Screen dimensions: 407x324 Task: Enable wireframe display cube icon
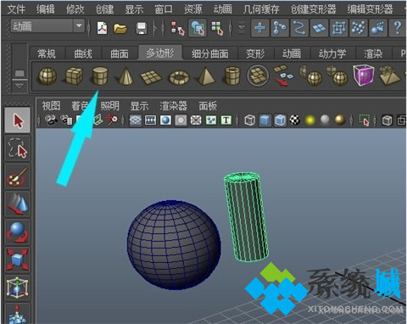click(249, 120)
